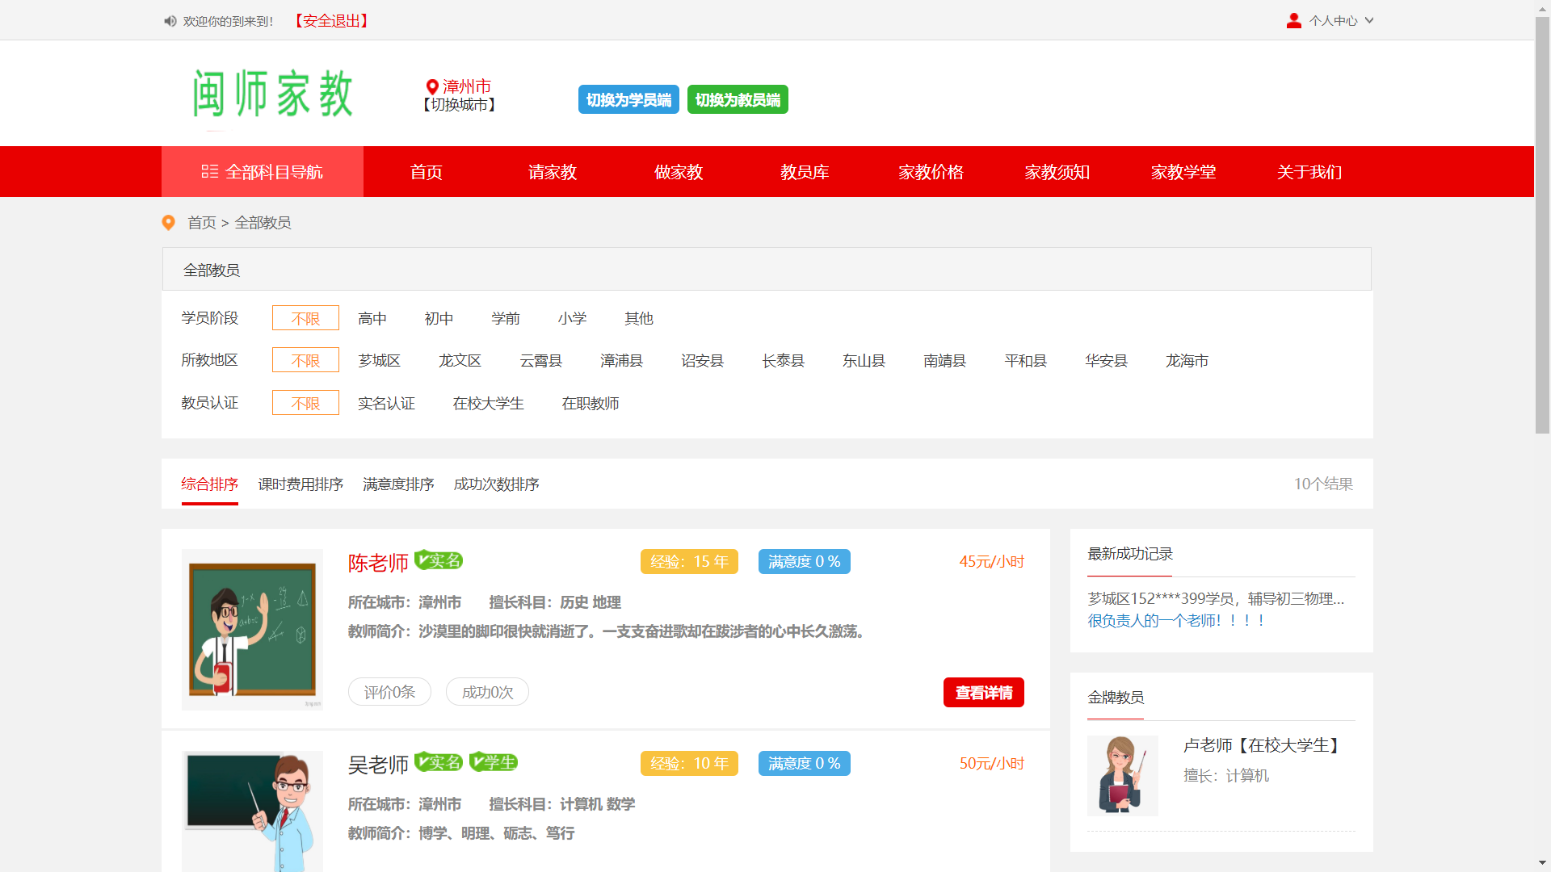Click the 闽师家教 logo
The width and height of the screenshot is (1551, 872).
tap(273, 94)
